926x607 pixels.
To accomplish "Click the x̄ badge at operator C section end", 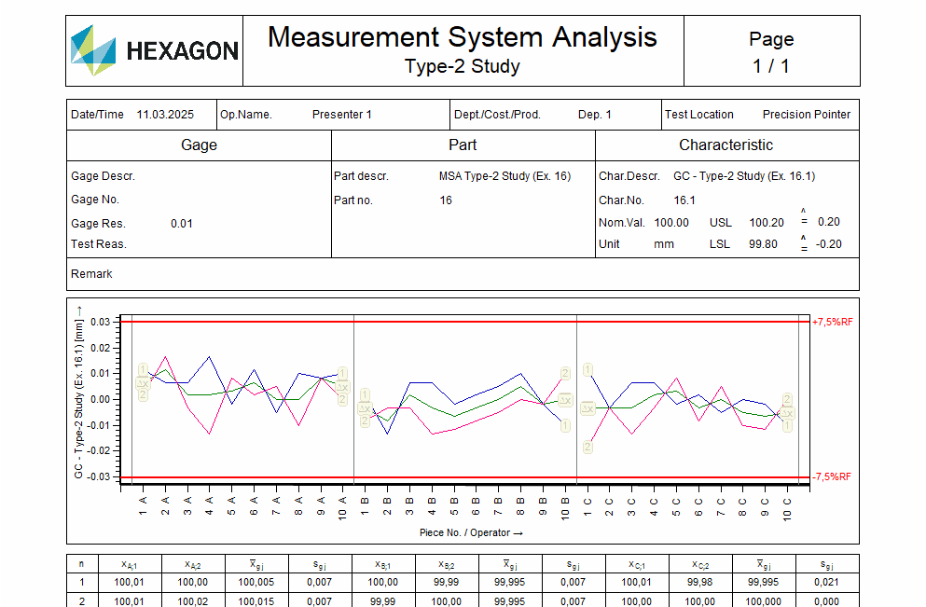I will (787, 413).
